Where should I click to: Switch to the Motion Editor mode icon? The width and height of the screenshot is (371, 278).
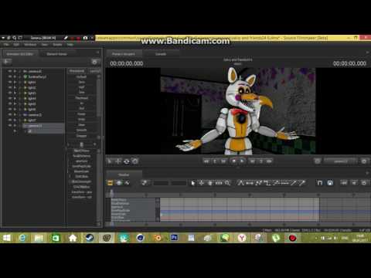coord(119,183)
